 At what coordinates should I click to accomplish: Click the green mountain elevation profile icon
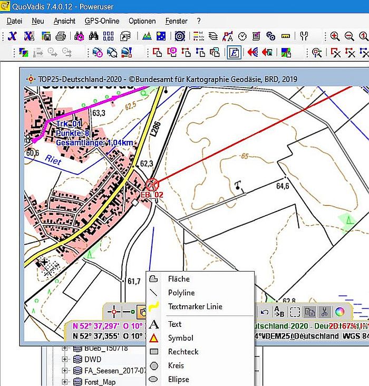coord(147,36)
